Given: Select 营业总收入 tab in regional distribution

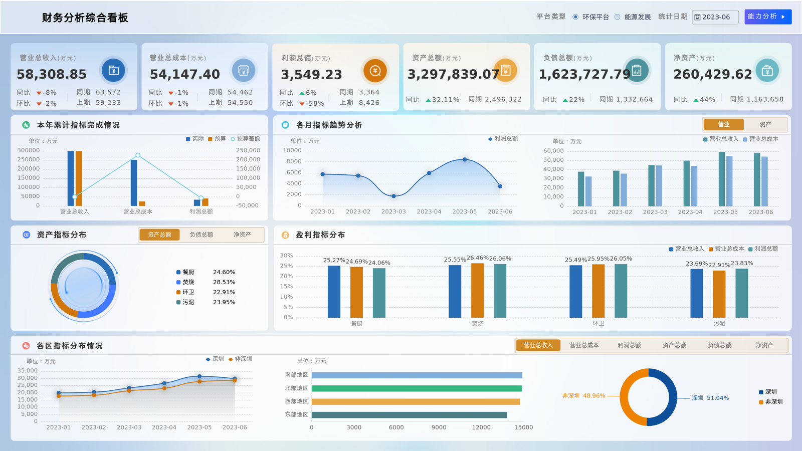Looking at the screenshot, I should coord(538,345).
